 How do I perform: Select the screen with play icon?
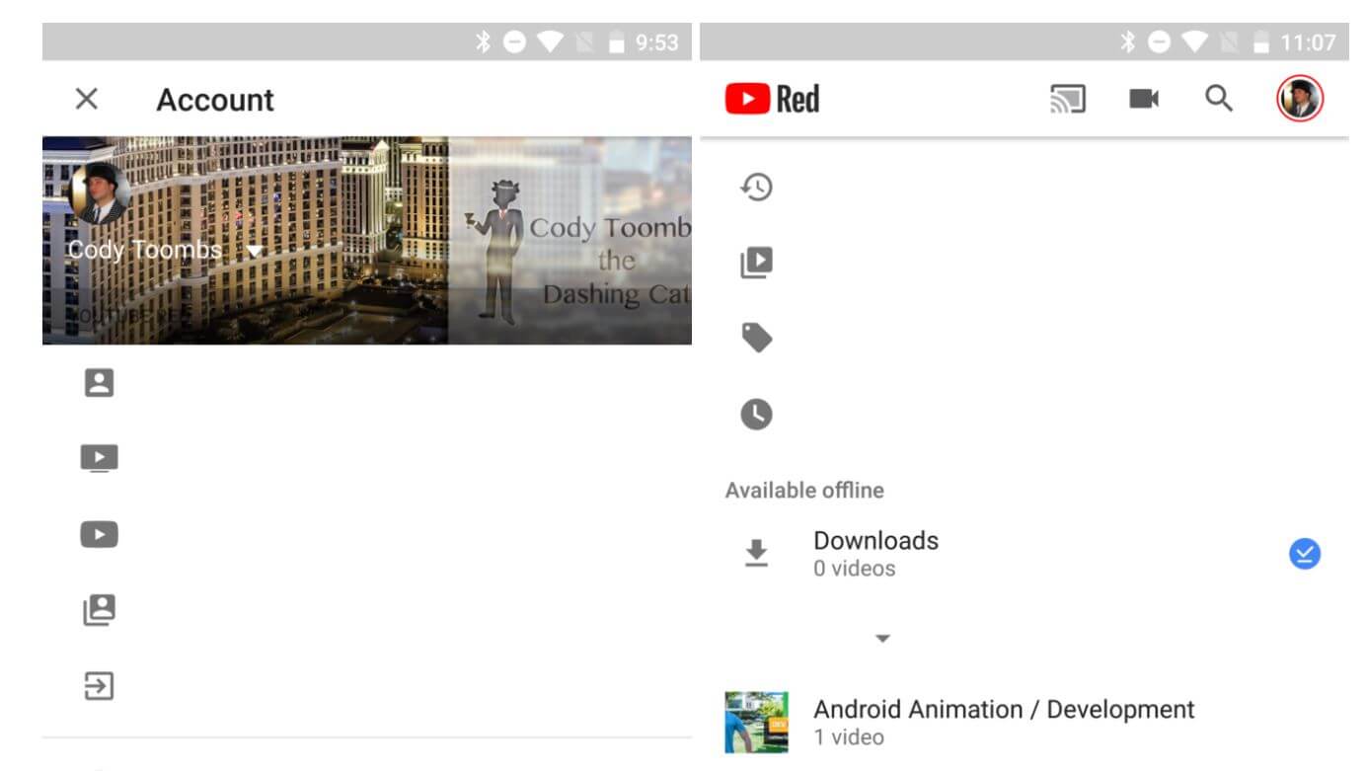click(99, 459)
